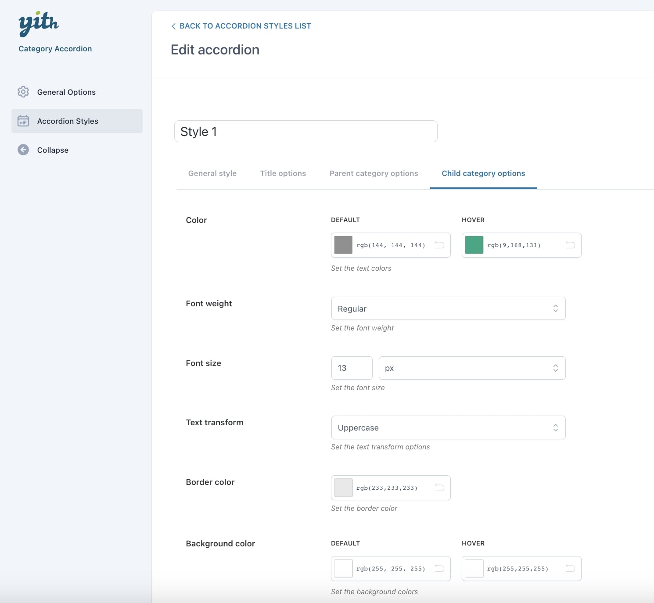The width and height of the screenshot is (654, 603).
Task: Click the Style 1 name field
Action: coord(305,131)
